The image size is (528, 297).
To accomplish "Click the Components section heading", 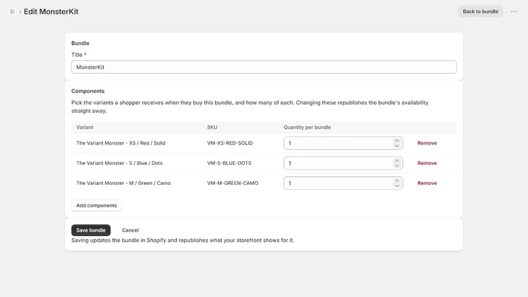I will click(88, 91).
